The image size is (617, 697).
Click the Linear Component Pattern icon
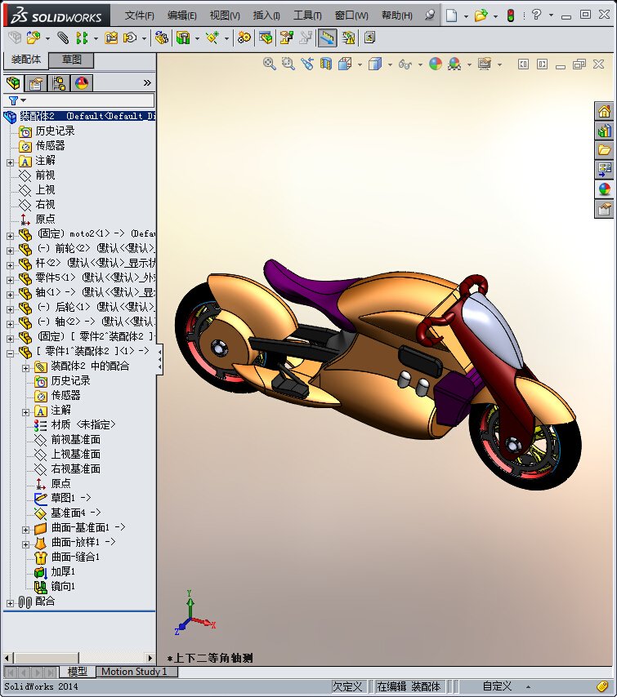(82, 38)
